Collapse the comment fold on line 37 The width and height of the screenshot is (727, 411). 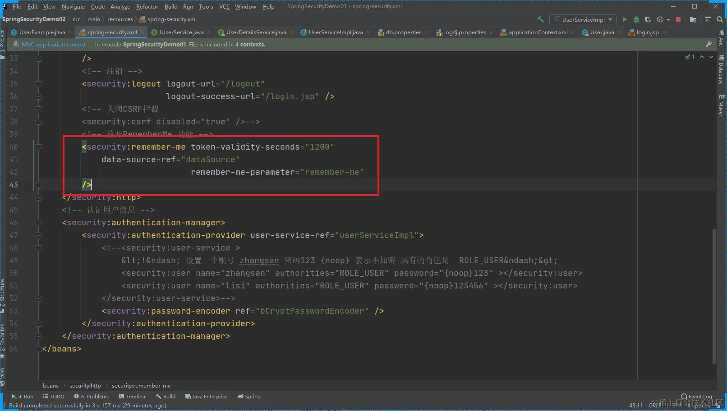[38, 109]
